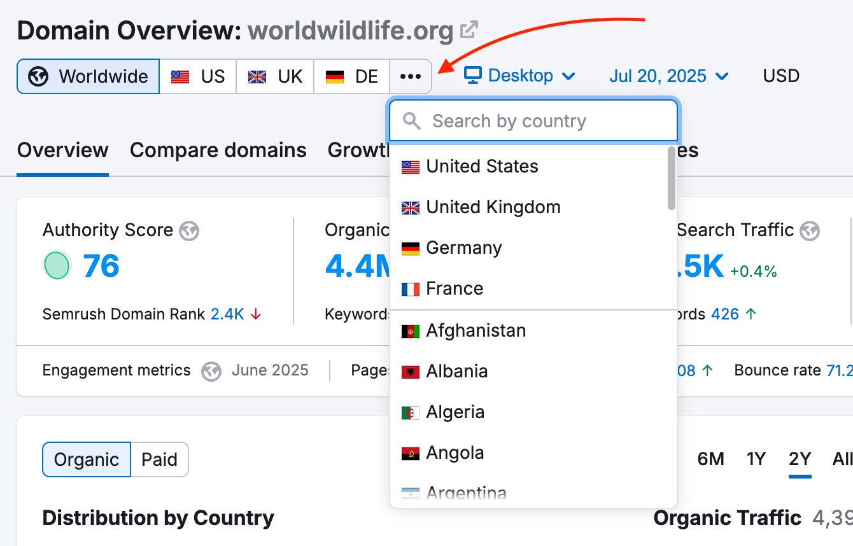Choose Afghanistan from country list

click(533, 331)
